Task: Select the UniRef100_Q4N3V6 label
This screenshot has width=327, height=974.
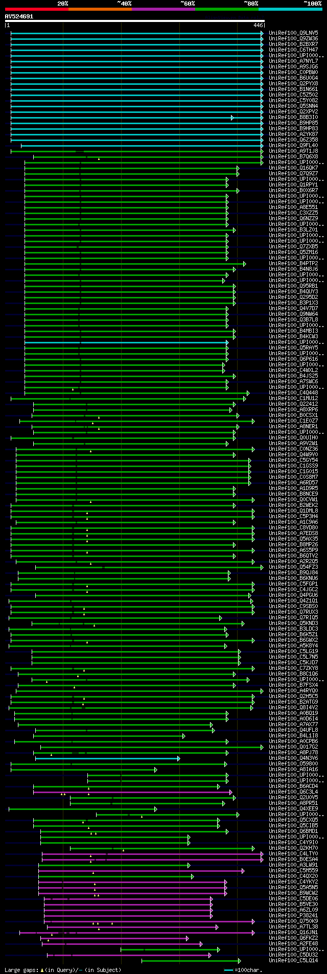Action: pyautogui.click(x=293, y=758)
